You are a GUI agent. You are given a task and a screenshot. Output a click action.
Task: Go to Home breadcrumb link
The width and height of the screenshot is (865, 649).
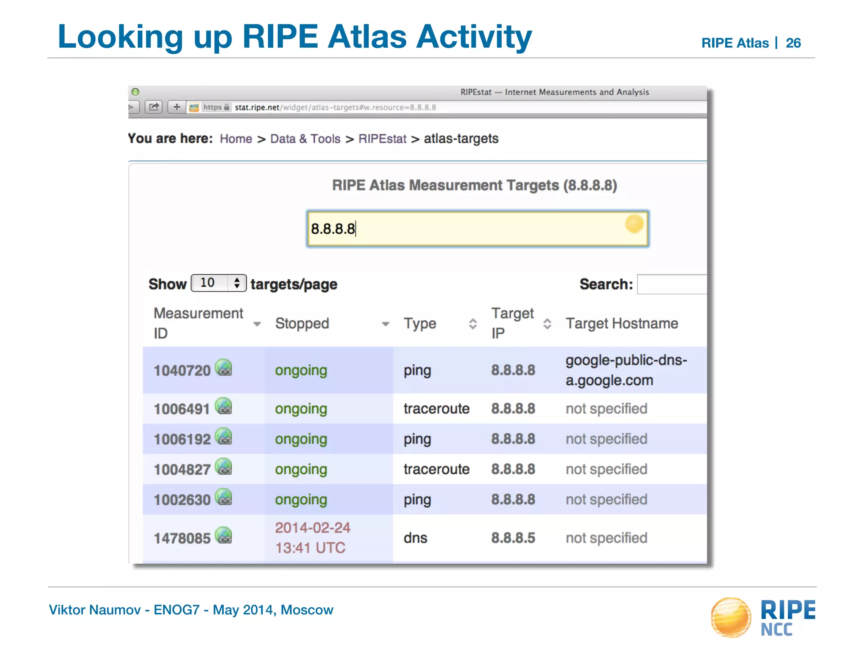236,139
